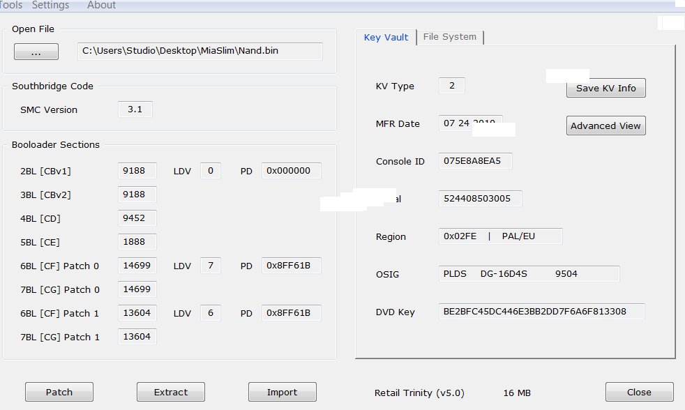This screenshot has width=685, height=410.
Task: Click the OSIG drive info field
Action: 529,274
